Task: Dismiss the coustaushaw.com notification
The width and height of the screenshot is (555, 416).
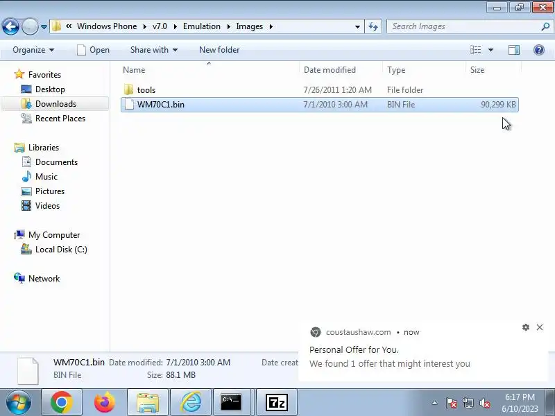Action: tap(540, 327)
